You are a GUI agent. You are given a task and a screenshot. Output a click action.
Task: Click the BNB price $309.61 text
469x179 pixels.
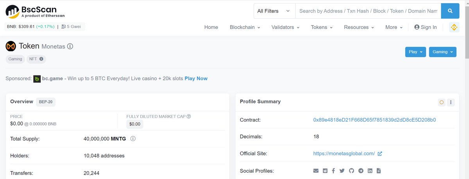(21, 27)
